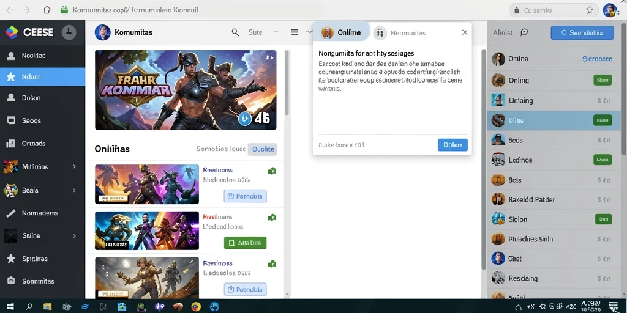This screenshot has width=627, height=313.
Task: Click the Sots friend avatar
Action: 498,180
